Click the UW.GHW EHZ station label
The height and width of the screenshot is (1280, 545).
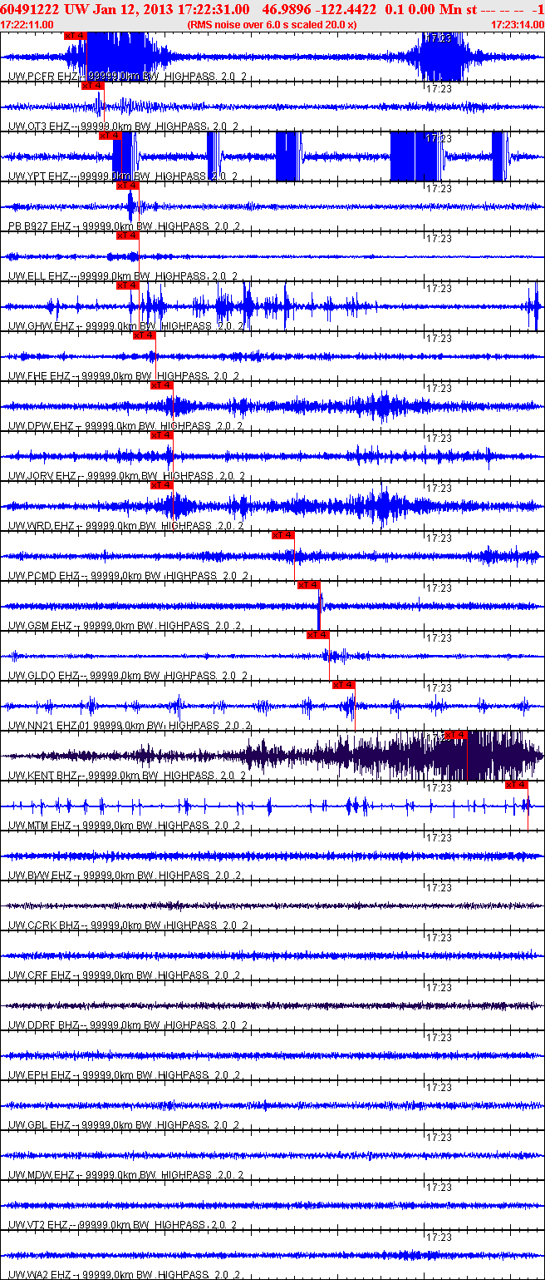point(41,326)
